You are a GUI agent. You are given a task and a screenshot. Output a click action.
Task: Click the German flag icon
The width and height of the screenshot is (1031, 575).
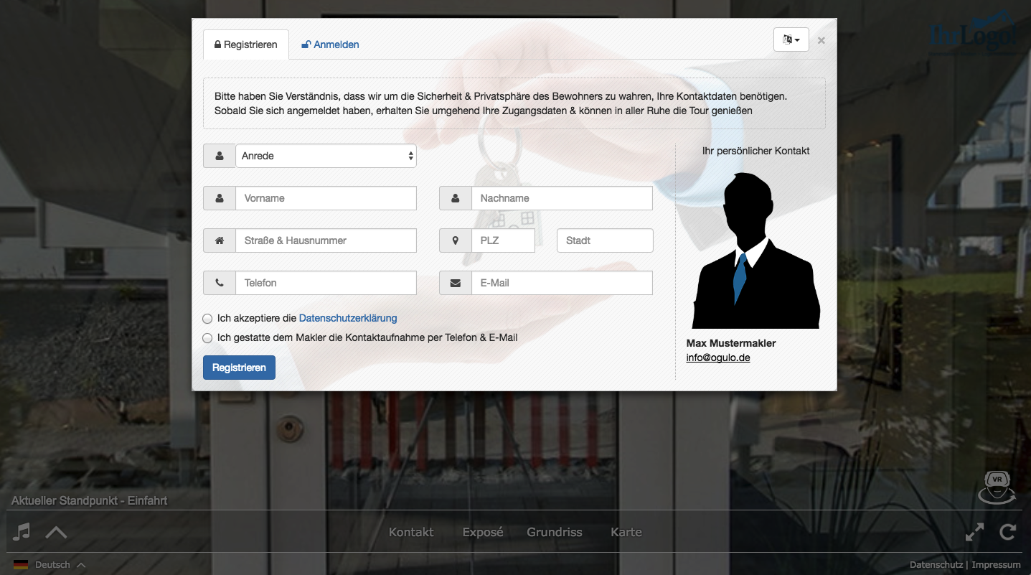click(x=21, y=565)
